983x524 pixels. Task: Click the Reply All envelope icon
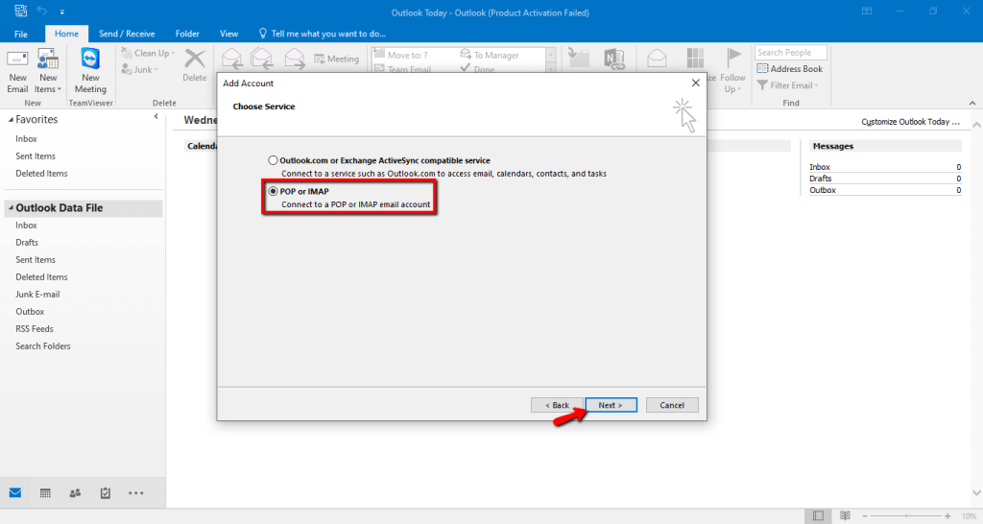tap(261, 59)
